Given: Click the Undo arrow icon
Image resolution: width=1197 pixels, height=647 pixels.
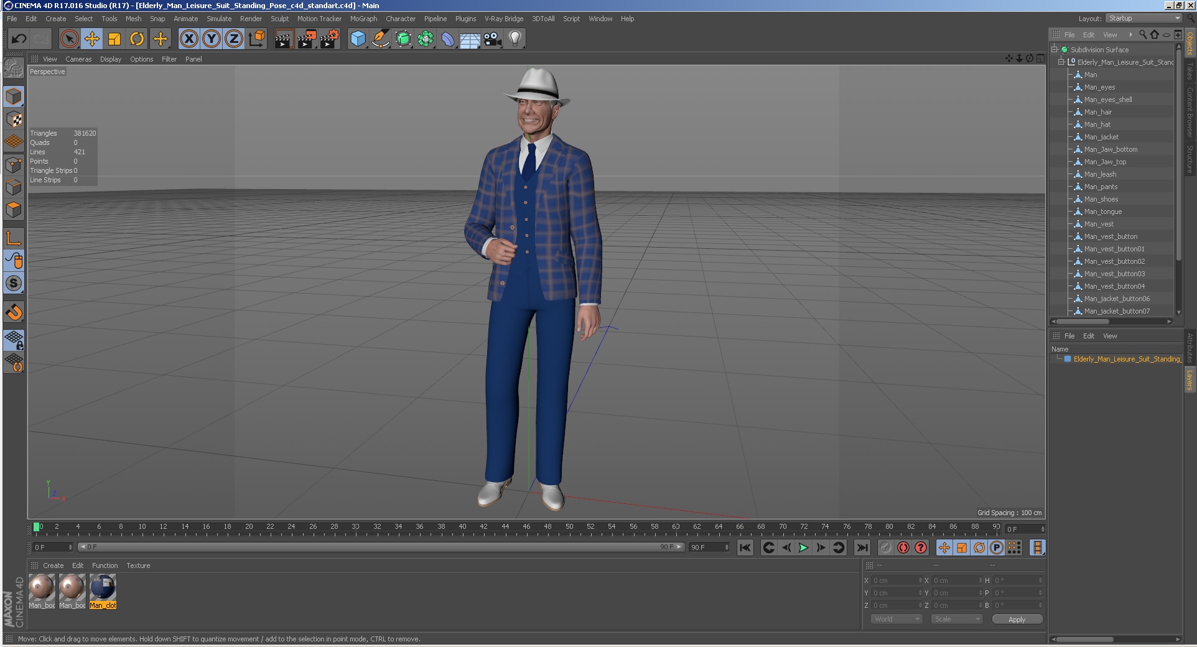Looking at the screenshot, I should (x=19, y=39).
